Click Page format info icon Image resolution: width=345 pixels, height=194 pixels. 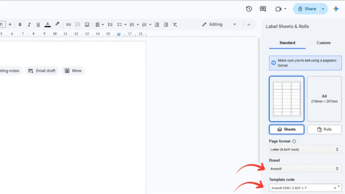pos(294,141)
